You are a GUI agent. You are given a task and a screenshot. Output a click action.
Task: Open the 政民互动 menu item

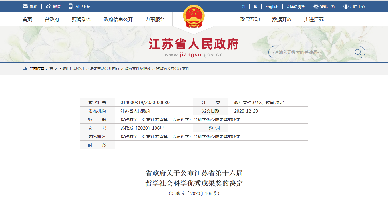point(250,19)
